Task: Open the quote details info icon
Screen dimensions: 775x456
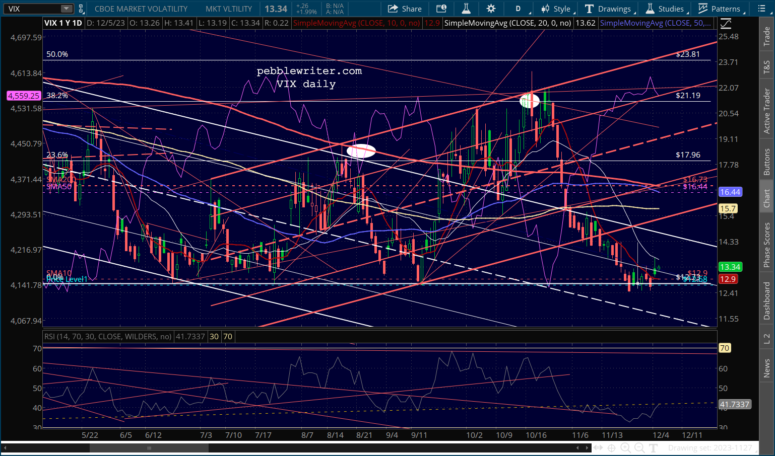Action: (x=441, y=9)
